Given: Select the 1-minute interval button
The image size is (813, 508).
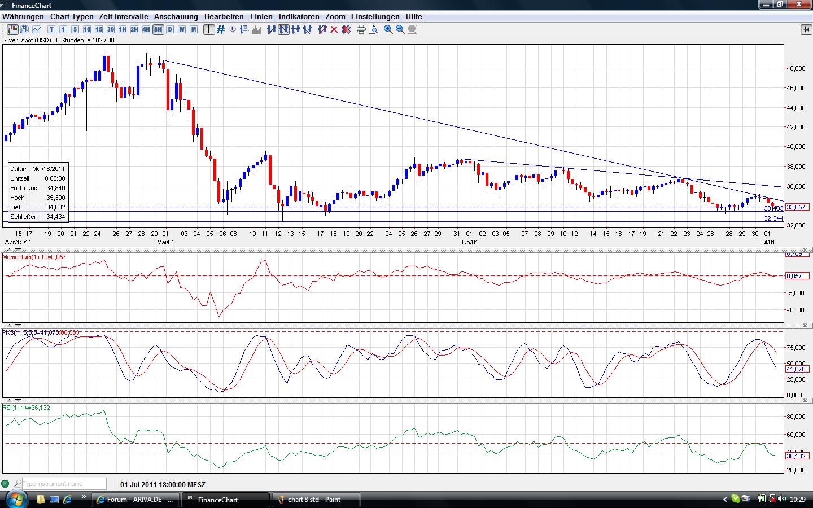Looking at the screenshot, I should pos(63,29).
